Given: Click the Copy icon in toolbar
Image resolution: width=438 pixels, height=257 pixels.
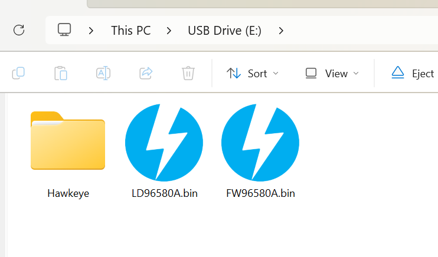Looking at the screenshot, I should coord(19,74).
